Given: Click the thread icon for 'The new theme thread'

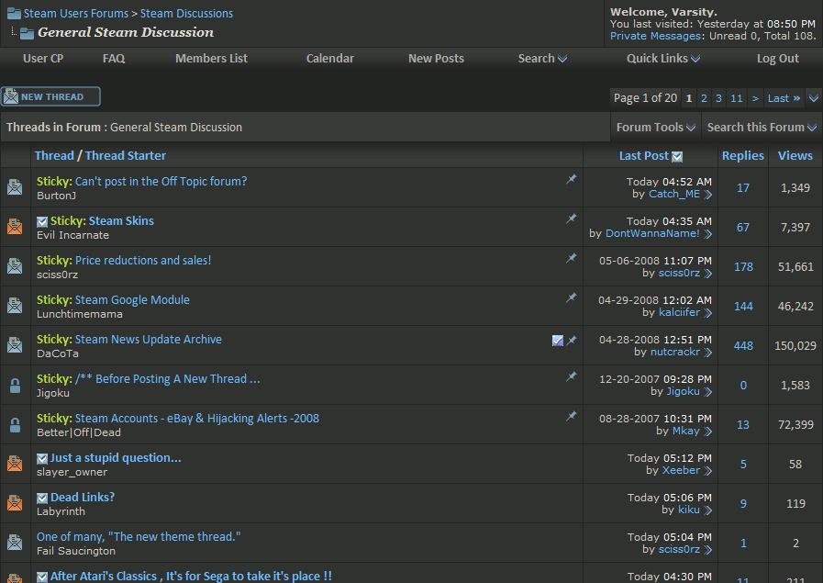Looking at the screenshot, I should pyautogui.click(x=15, y=542).
